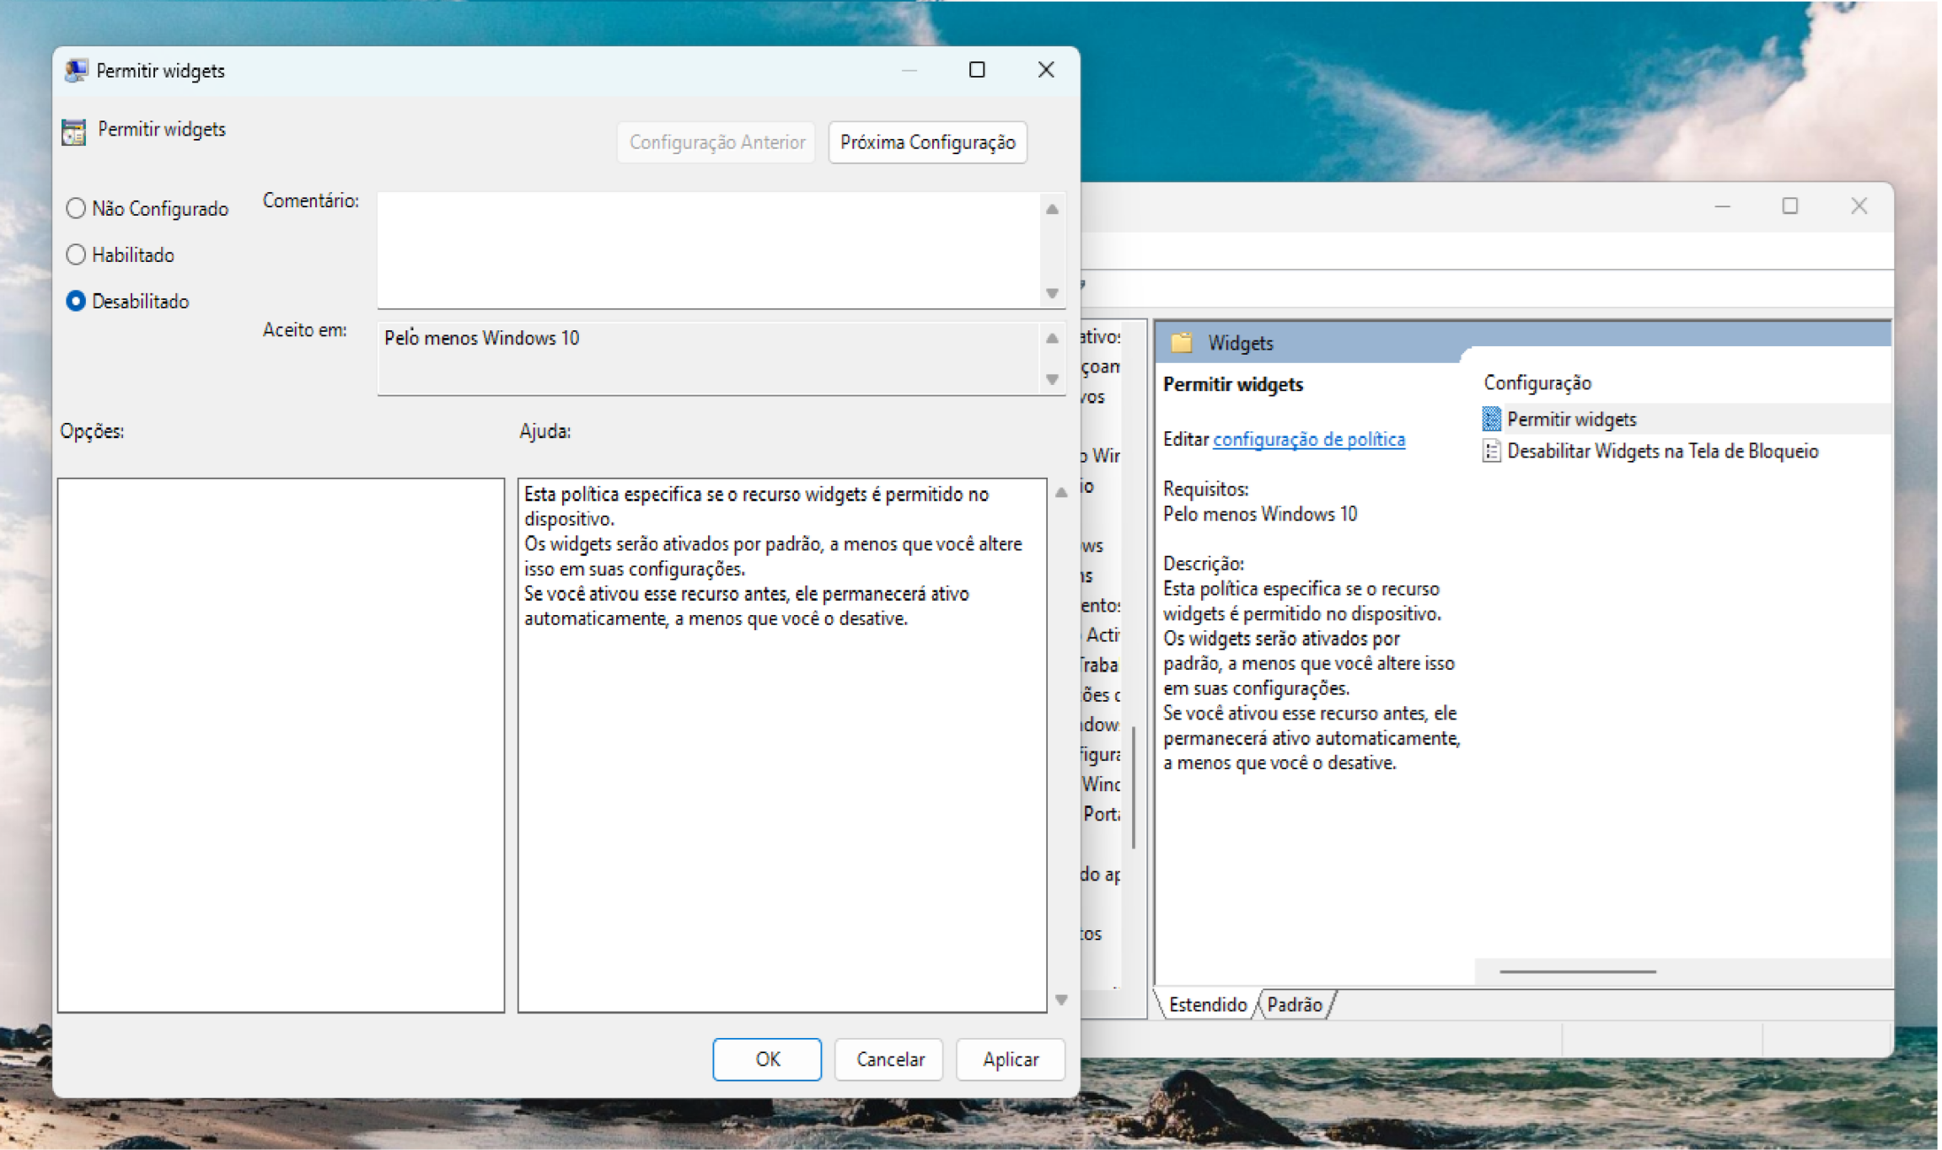Click inside the Comentário text box

click(x=709, y=250)
